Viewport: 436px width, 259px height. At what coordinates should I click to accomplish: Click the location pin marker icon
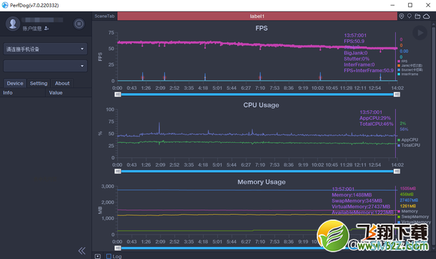tap(401, 16)
